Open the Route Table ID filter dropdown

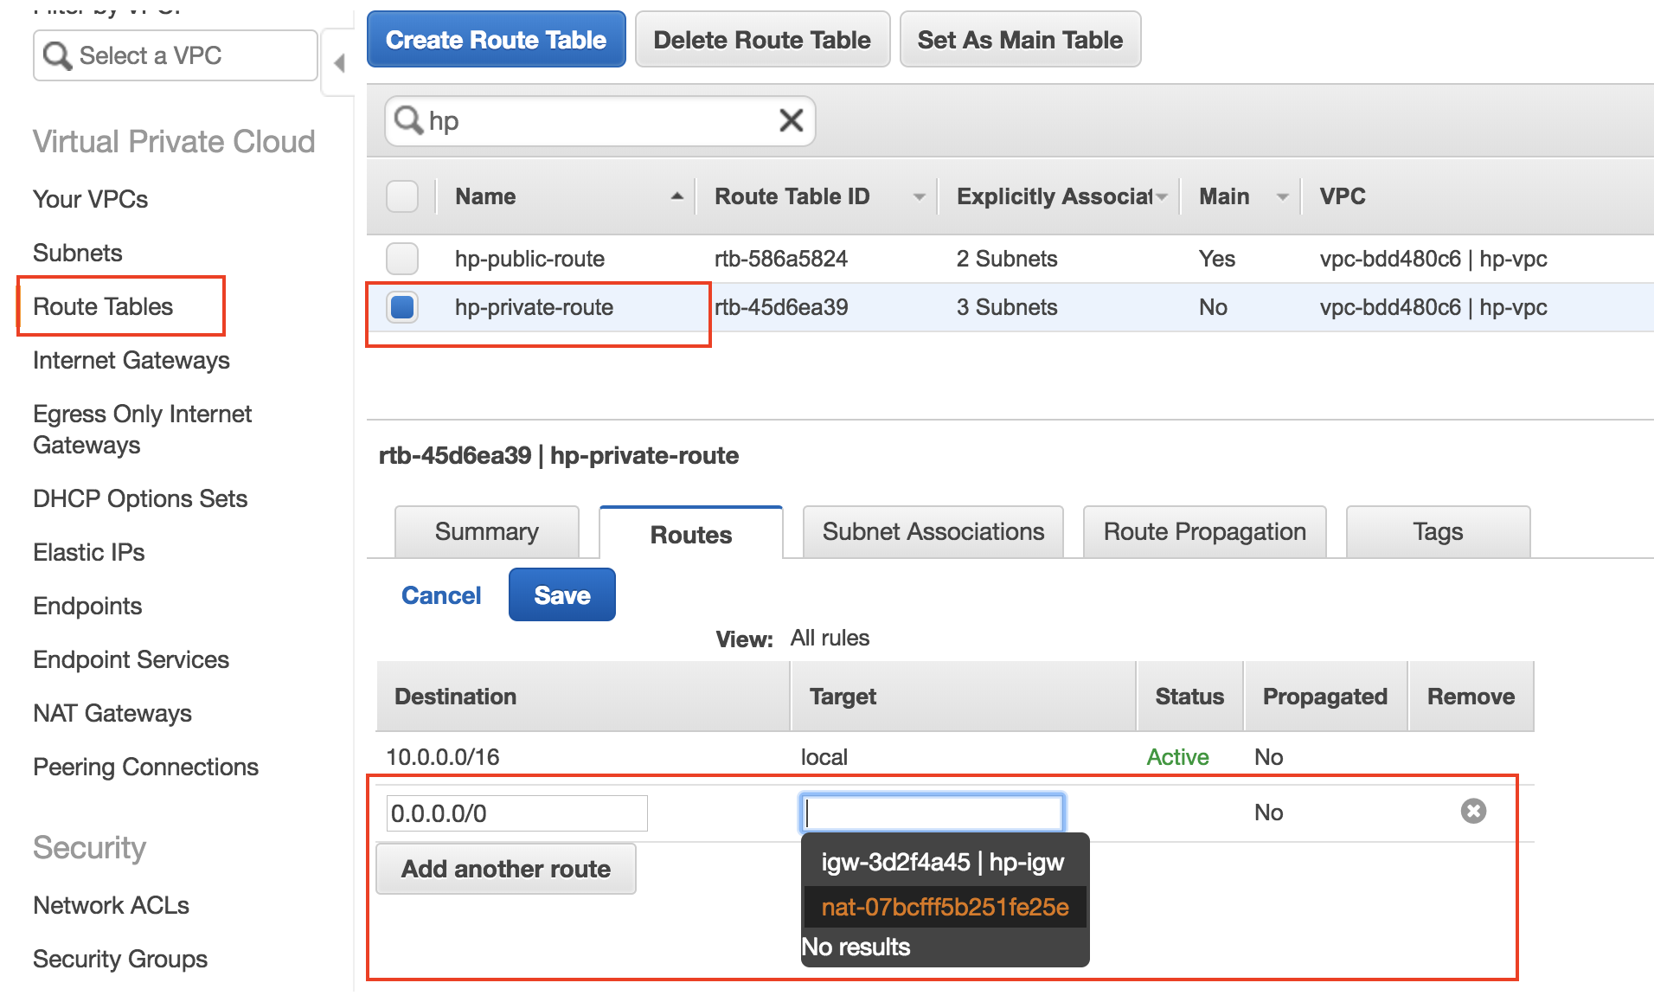[x=919, y=196]
